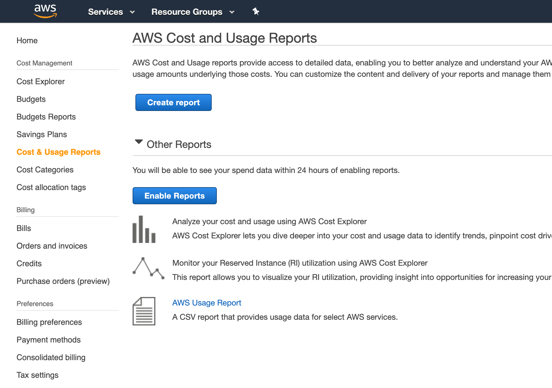Click the bar chart Cost Explorer icon

pos(144,229)
